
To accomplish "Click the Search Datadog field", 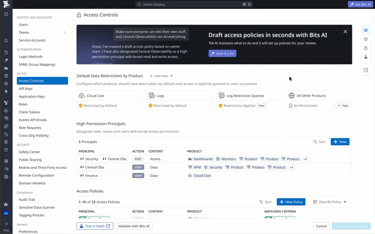I will 194,4.
